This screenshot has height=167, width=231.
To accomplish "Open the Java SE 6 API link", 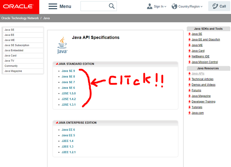I will click(x=68, y=88).
